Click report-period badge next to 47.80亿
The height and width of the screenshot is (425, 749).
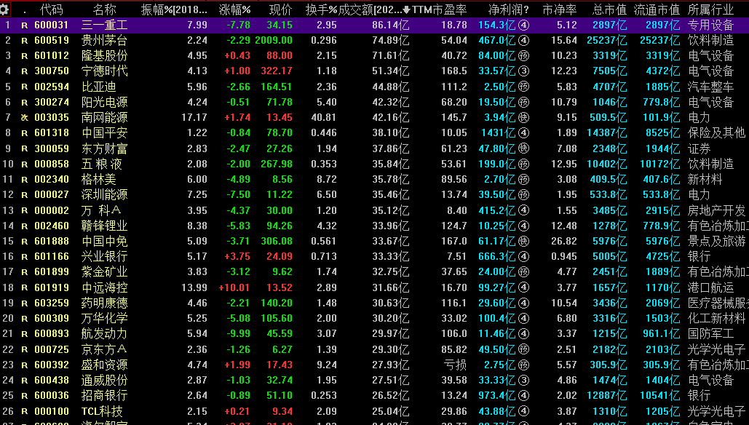[524, 148]
